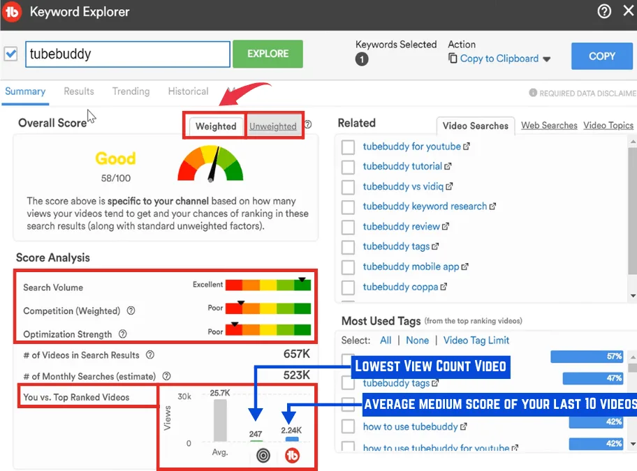The height and width of the screenshot is (471, 637).
Task: Open external link icon for how to use tubebuddy
Action: pos(464,426)
